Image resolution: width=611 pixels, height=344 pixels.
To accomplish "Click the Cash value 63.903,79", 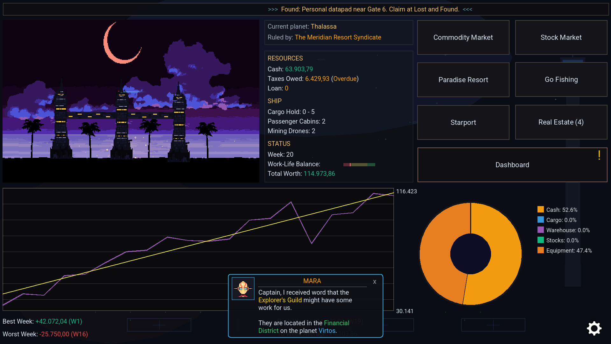I will 299,69.
